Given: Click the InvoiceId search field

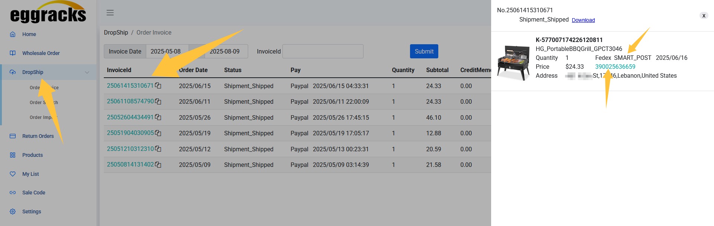Looking at the screenshot, I should pyautogui.click(x=323, y=51).
